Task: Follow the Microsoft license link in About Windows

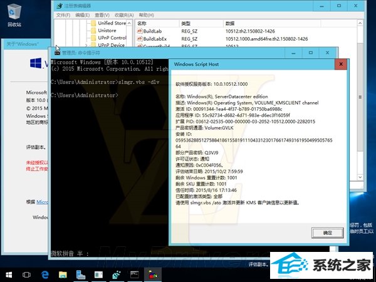Action: tap(42, 202)
